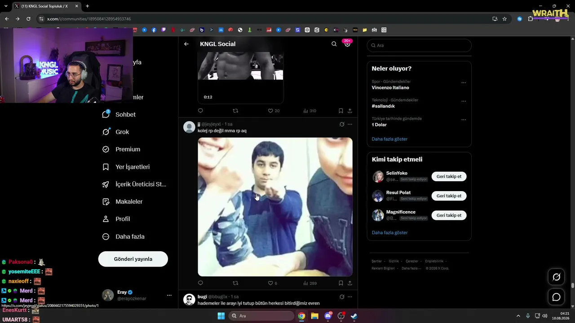Open more options for the bugi post

click(350, 297)
